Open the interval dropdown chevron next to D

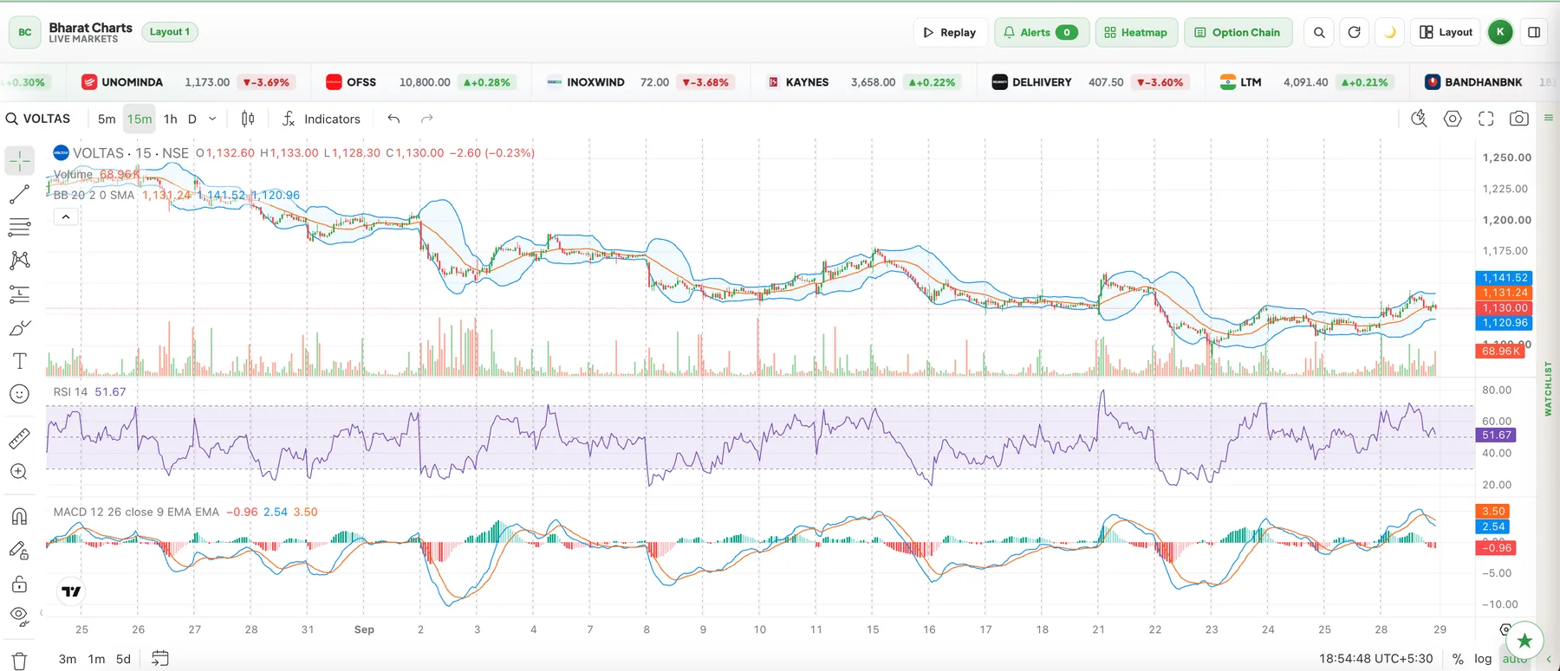[212, 119]
